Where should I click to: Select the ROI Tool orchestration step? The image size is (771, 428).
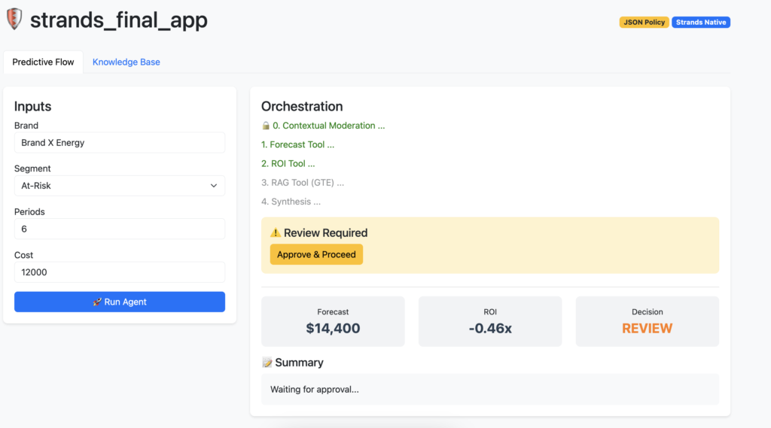[x=288, y=163]
